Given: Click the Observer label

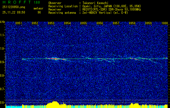Looking at the screenshot, I should coord(55,3).
